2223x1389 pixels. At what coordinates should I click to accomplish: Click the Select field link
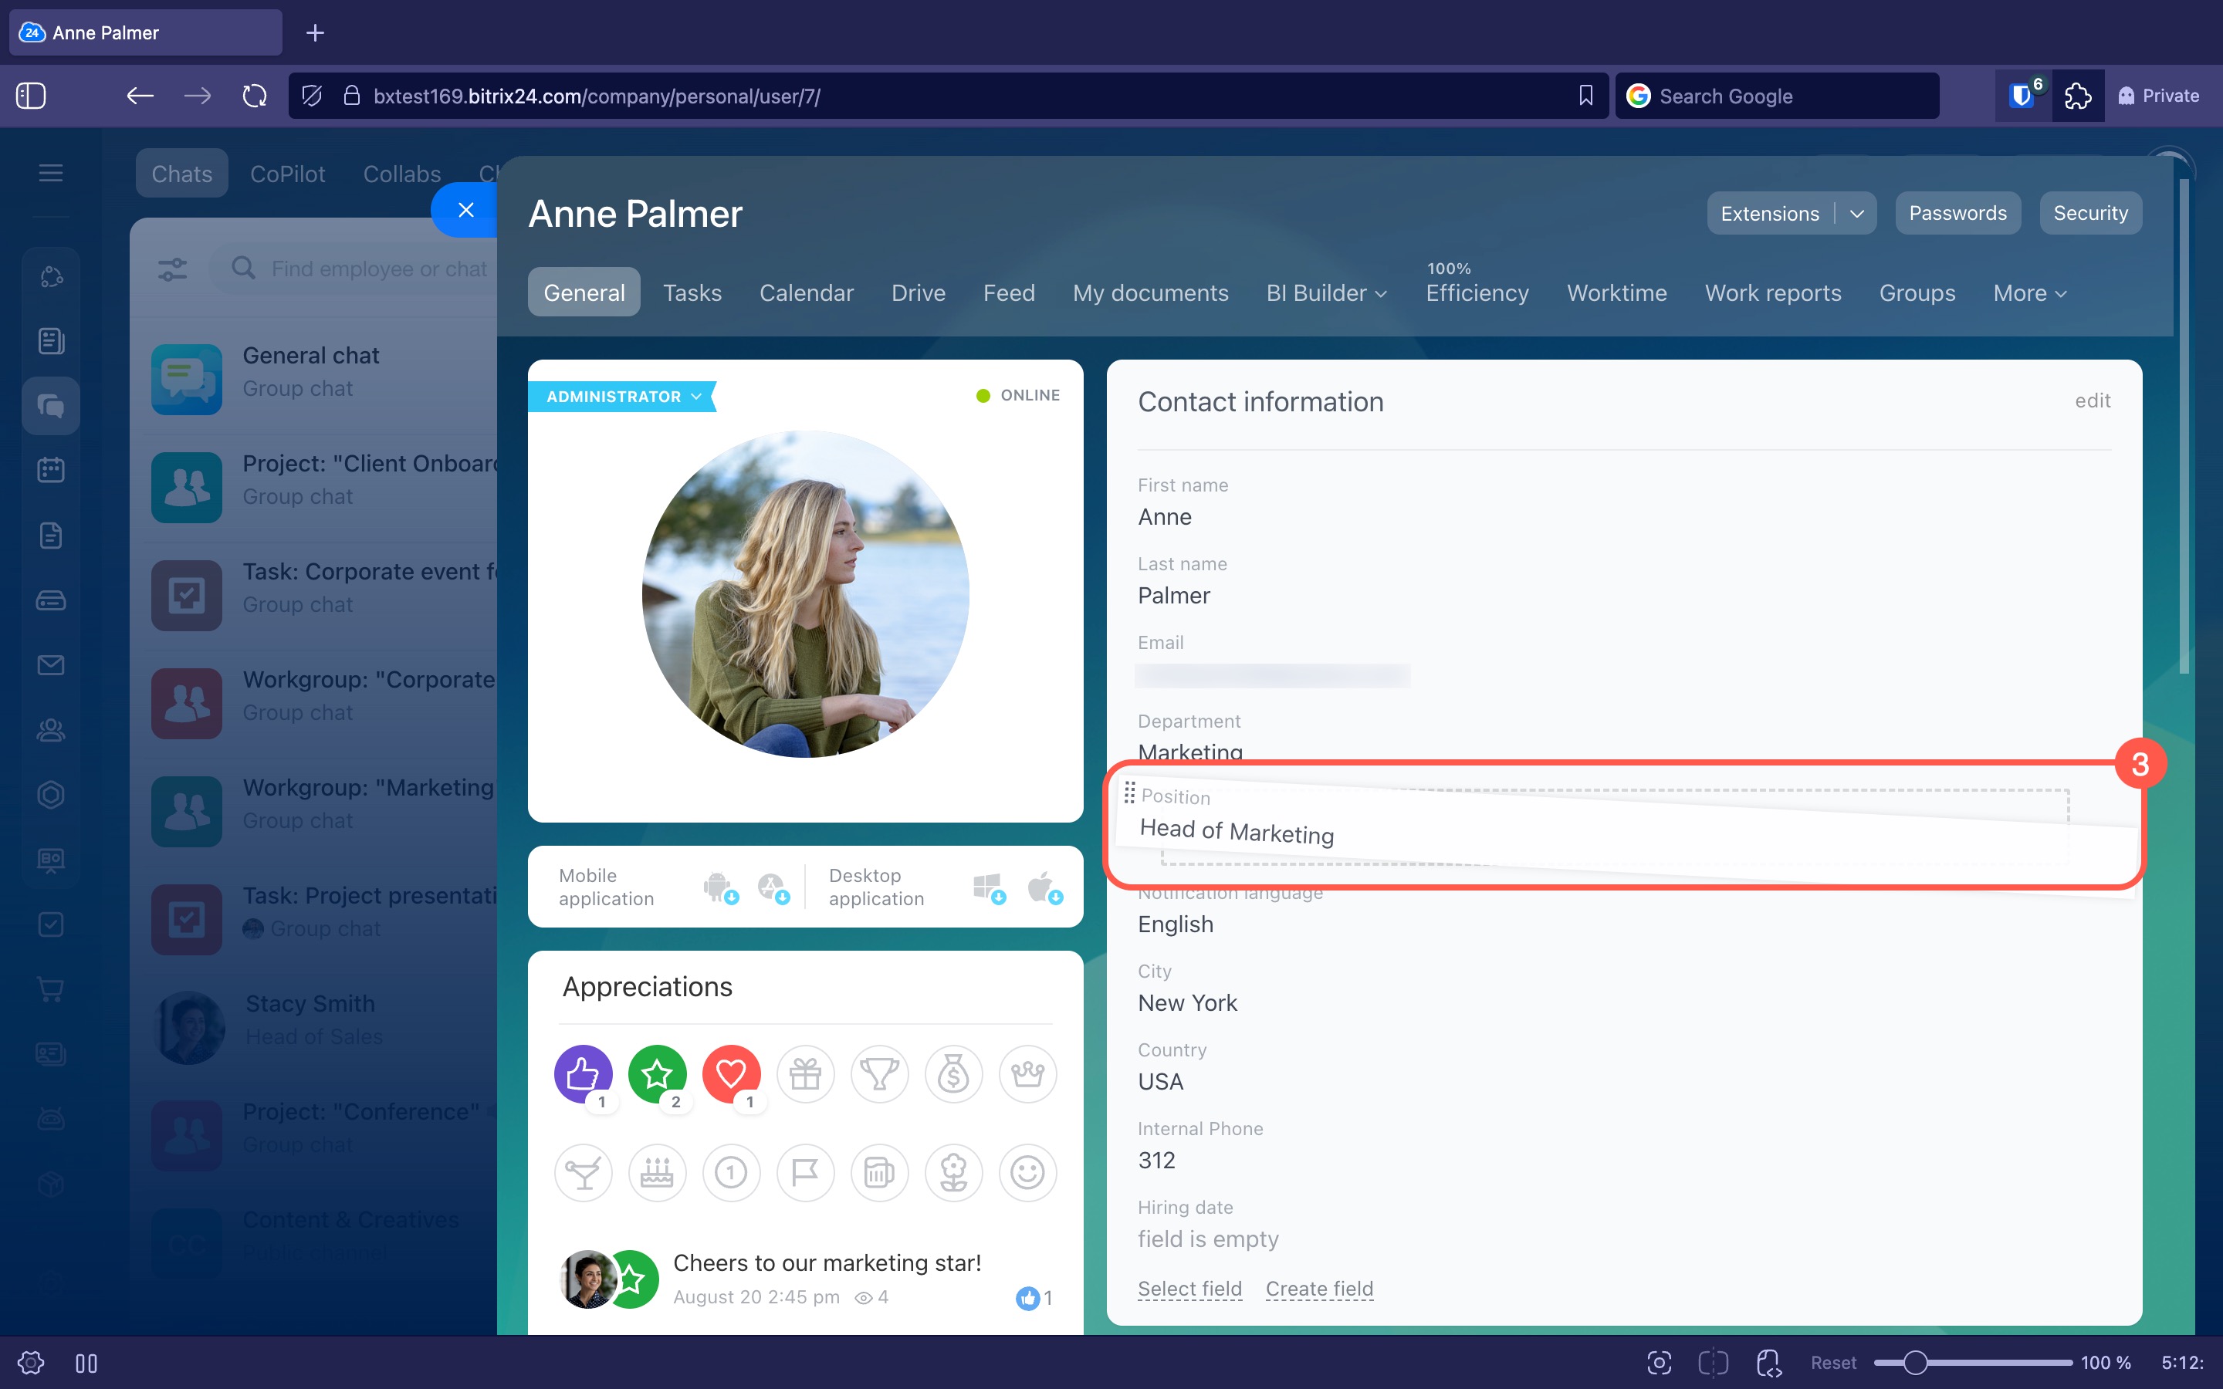coord(1189,1289)
